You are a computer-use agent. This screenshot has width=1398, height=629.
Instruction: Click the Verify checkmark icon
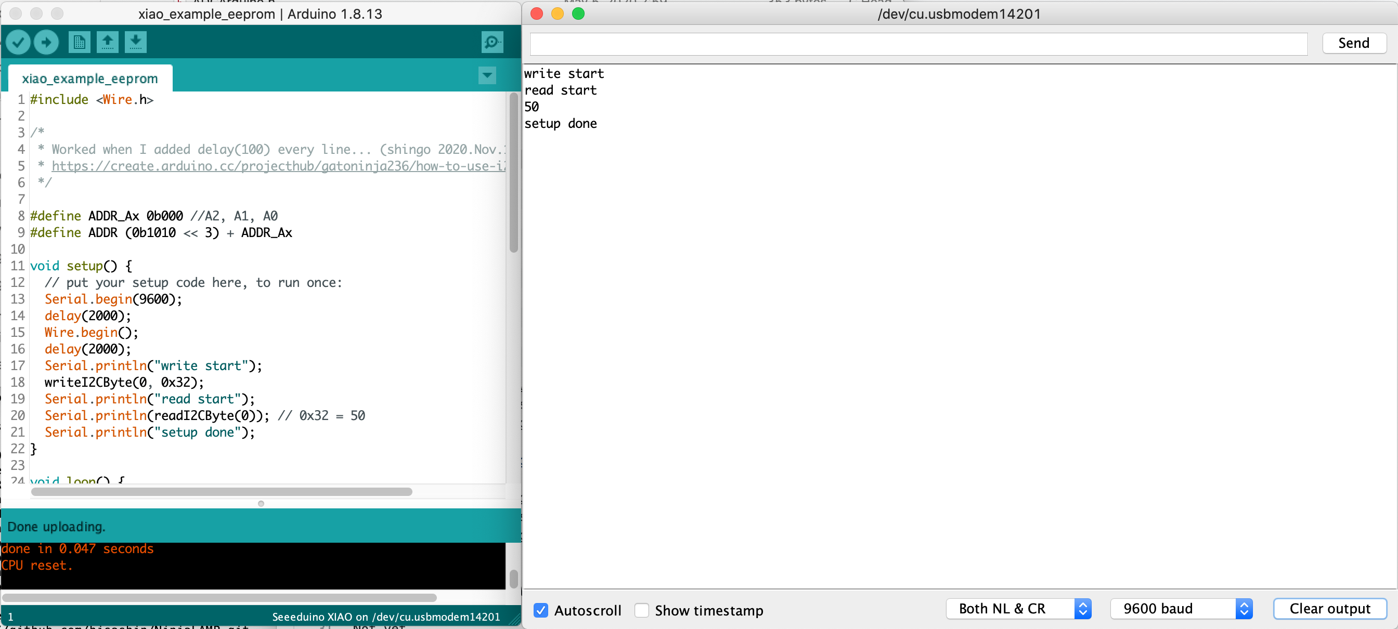pos(18,42)
